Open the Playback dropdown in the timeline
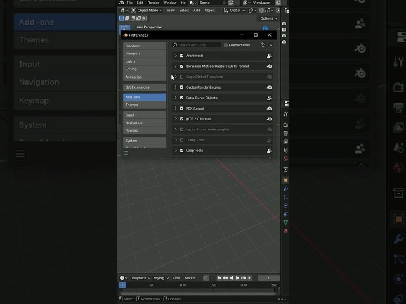406x304 pixels. point(141,278)
